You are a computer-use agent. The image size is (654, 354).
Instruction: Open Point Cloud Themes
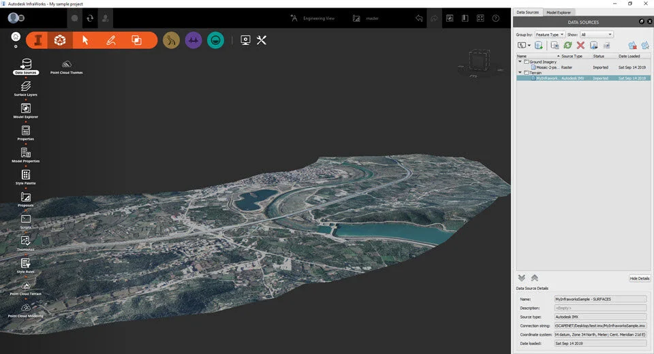[66, 67]
